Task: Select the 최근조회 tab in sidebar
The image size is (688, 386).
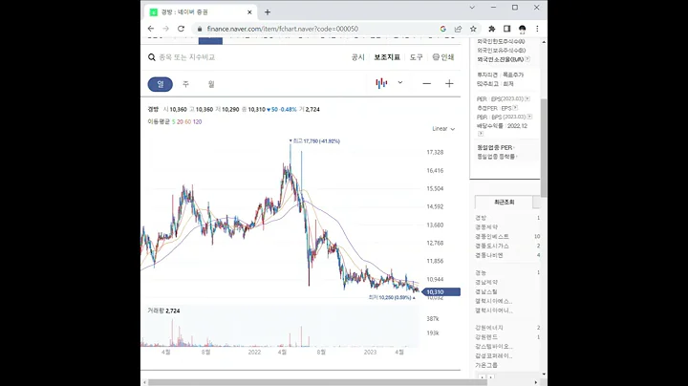Action: [504, 203]
